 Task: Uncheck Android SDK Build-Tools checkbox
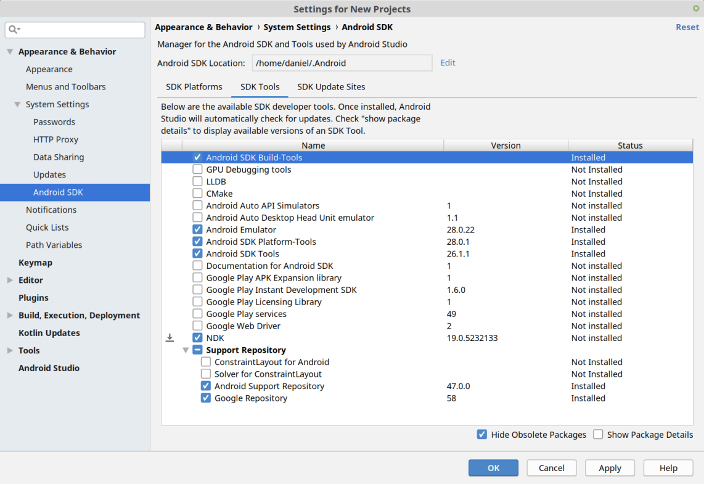click(x=197, y=157)
